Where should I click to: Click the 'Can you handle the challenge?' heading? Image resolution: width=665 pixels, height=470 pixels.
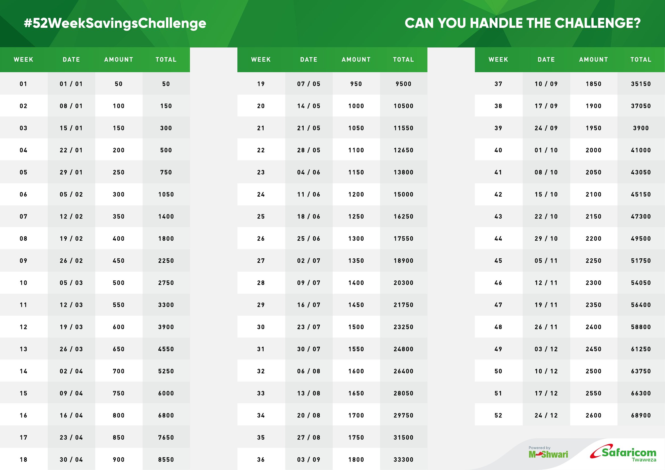click(523, 23)
